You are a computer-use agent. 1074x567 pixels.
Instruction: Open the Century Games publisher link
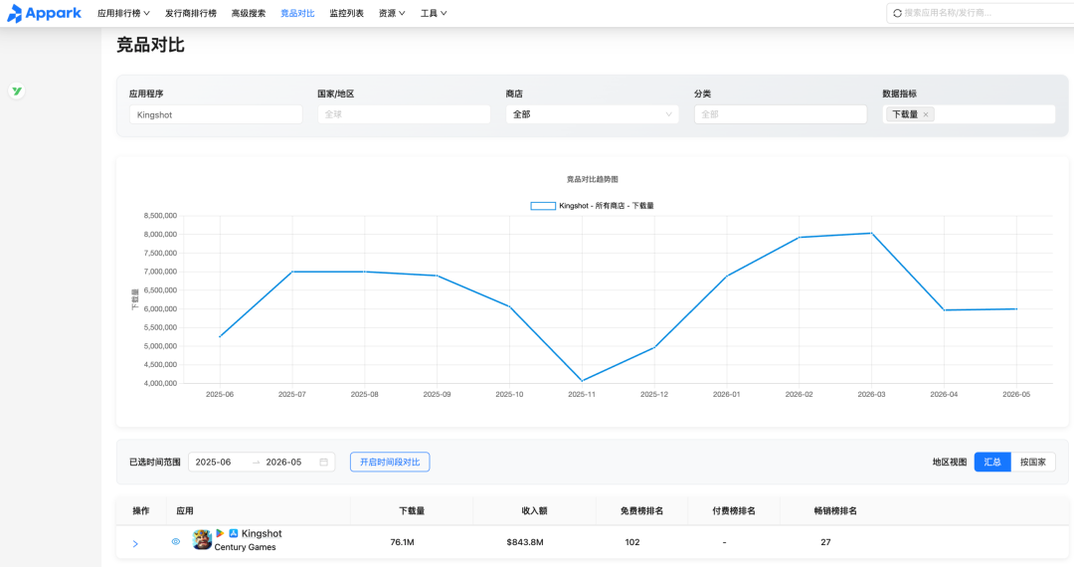click(x=246, y=547)
